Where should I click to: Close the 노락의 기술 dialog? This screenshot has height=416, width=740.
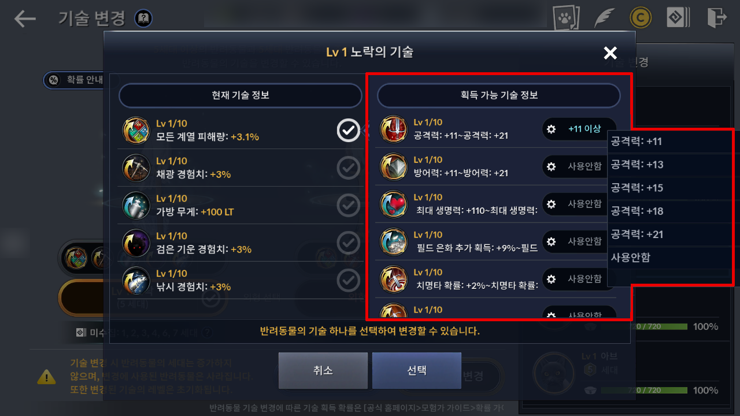(610, 53)
